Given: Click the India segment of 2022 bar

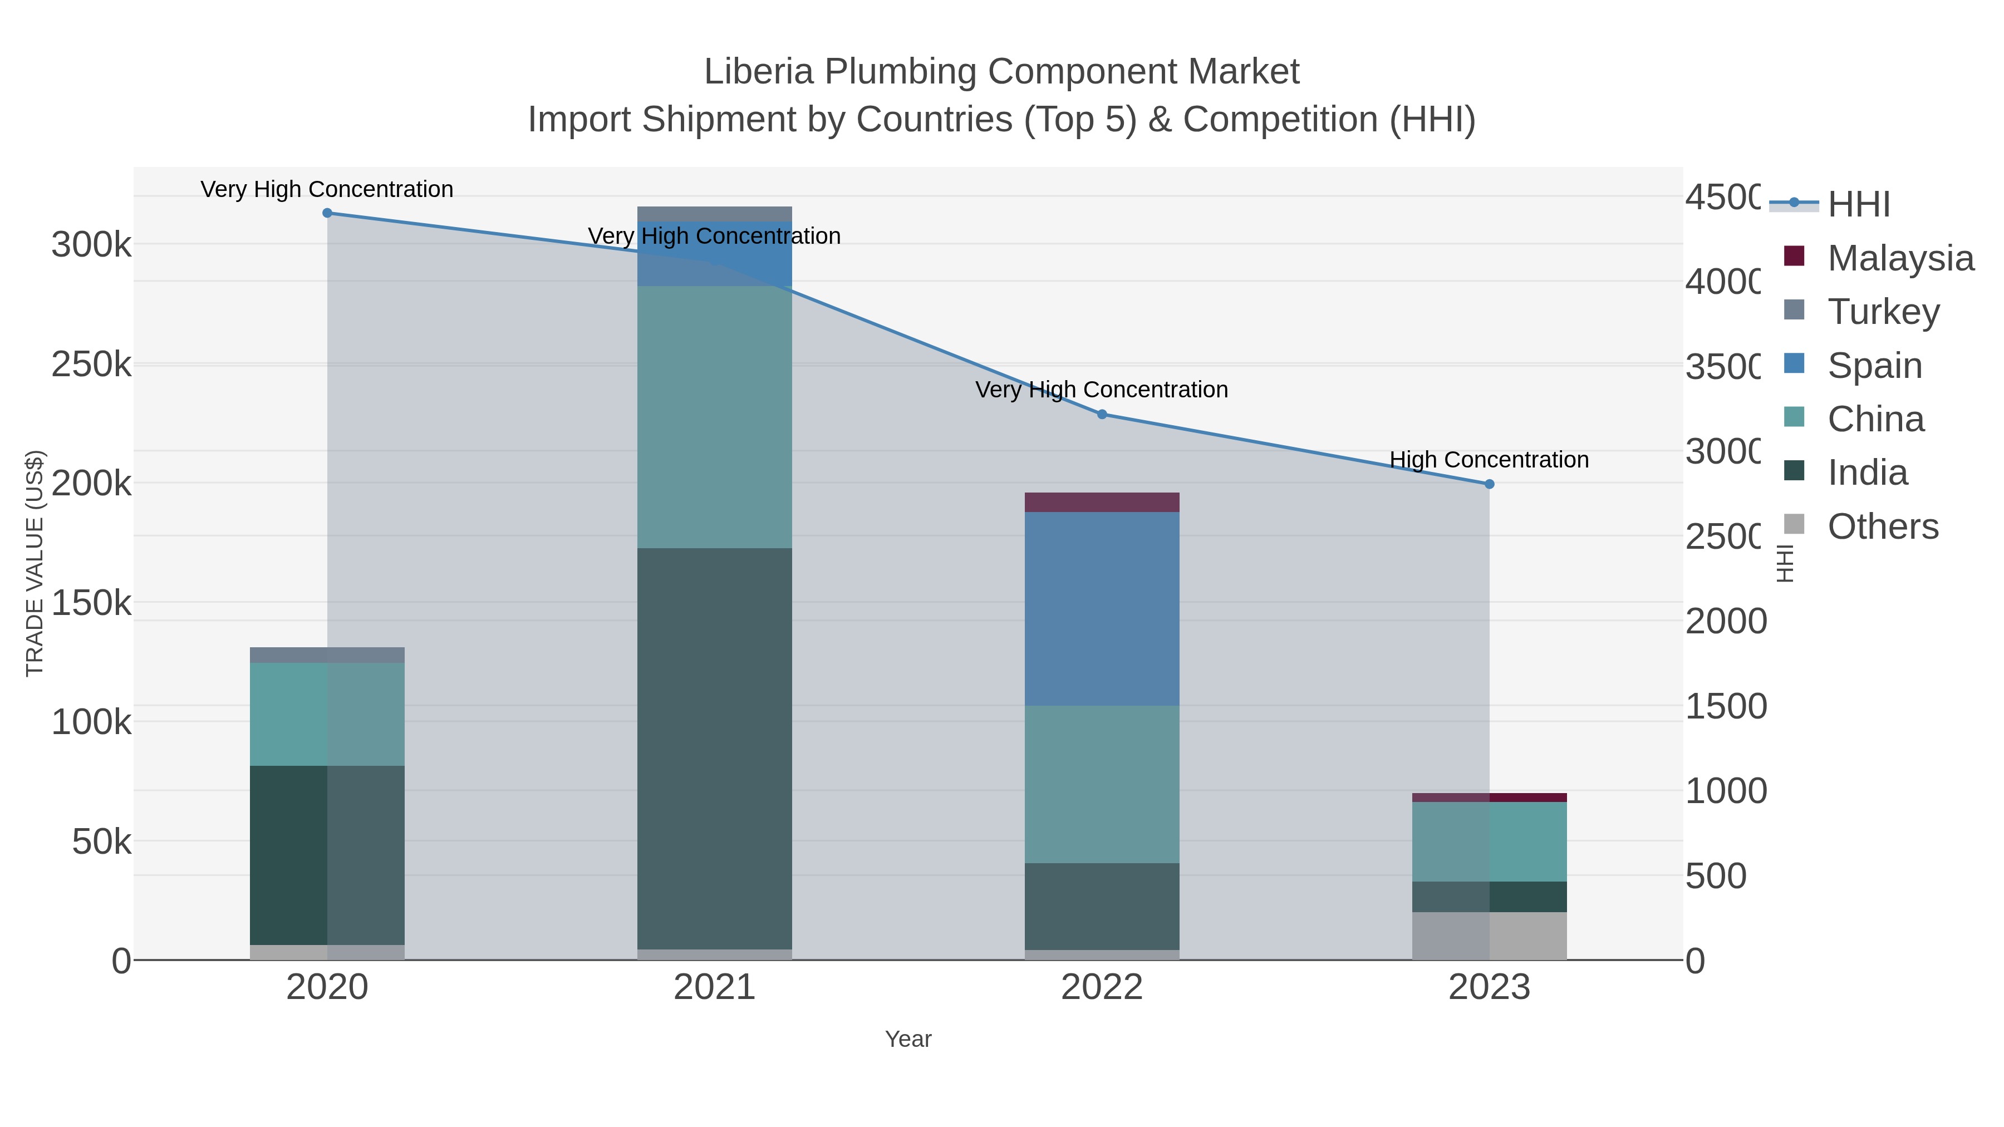Looking at the screenshot, I should pos(1102,906).
